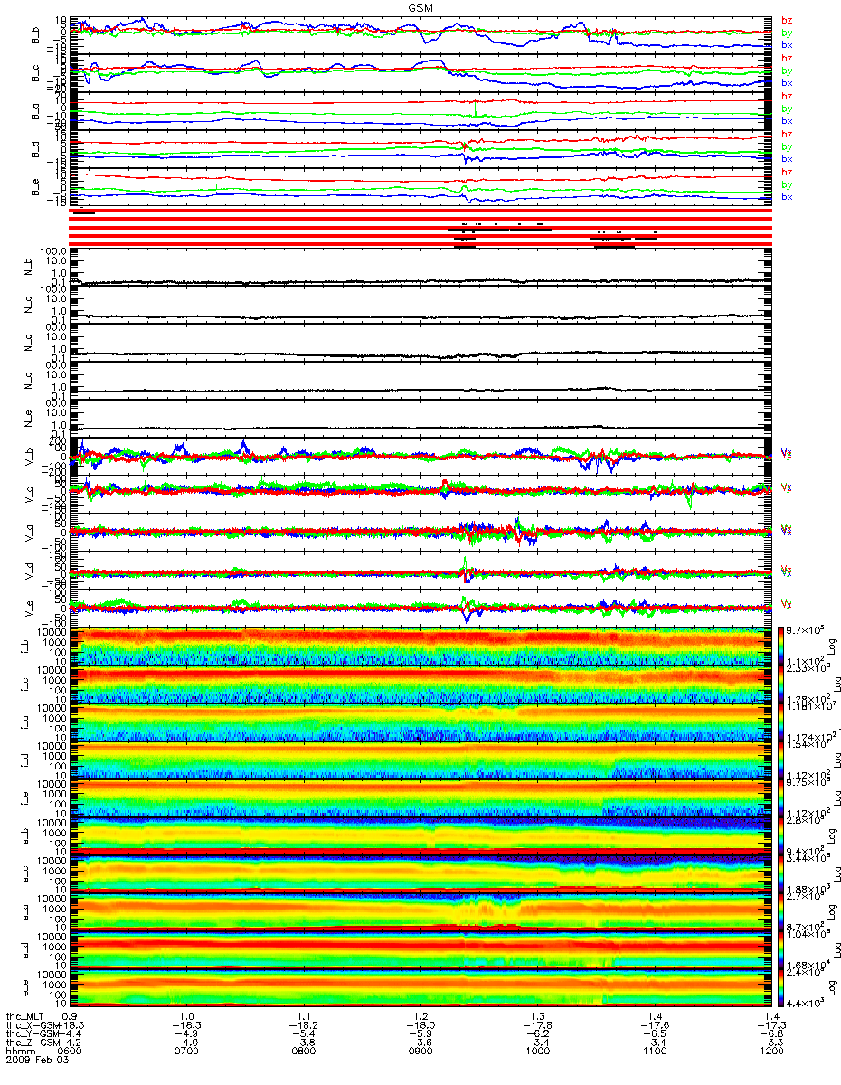Click the X-GSM value -17.3
Viewport: 841px width, 1085px height.
coord(771,1025)
